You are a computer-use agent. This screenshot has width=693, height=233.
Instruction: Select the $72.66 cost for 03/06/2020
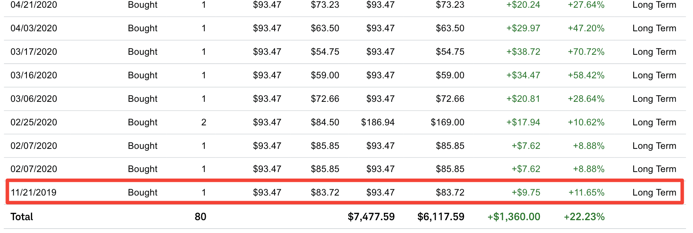pyautogui.click(x=450, y=99)
